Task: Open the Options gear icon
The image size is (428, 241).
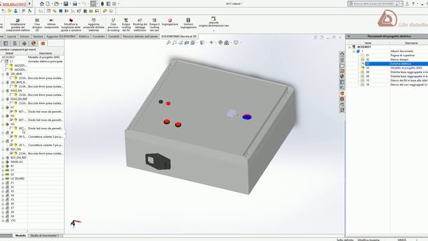Action: click(114, 4)
